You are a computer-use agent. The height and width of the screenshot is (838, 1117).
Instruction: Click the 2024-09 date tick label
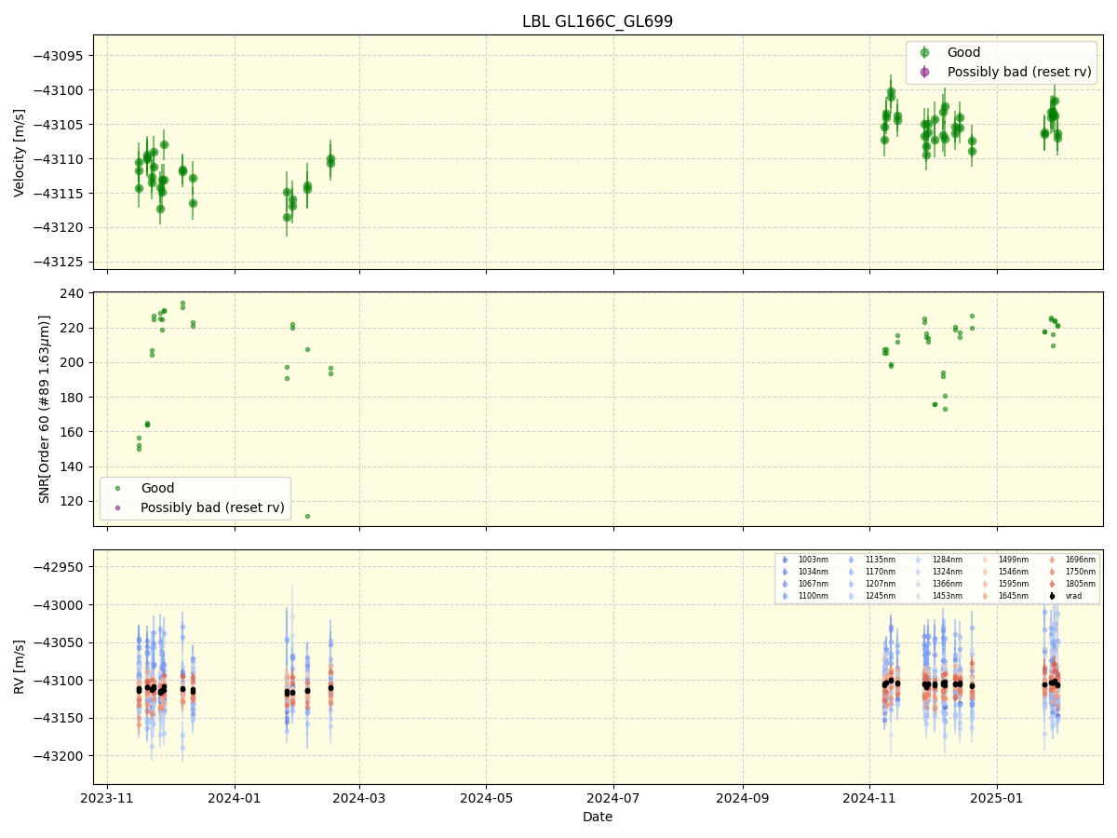(x=743, y=798)
